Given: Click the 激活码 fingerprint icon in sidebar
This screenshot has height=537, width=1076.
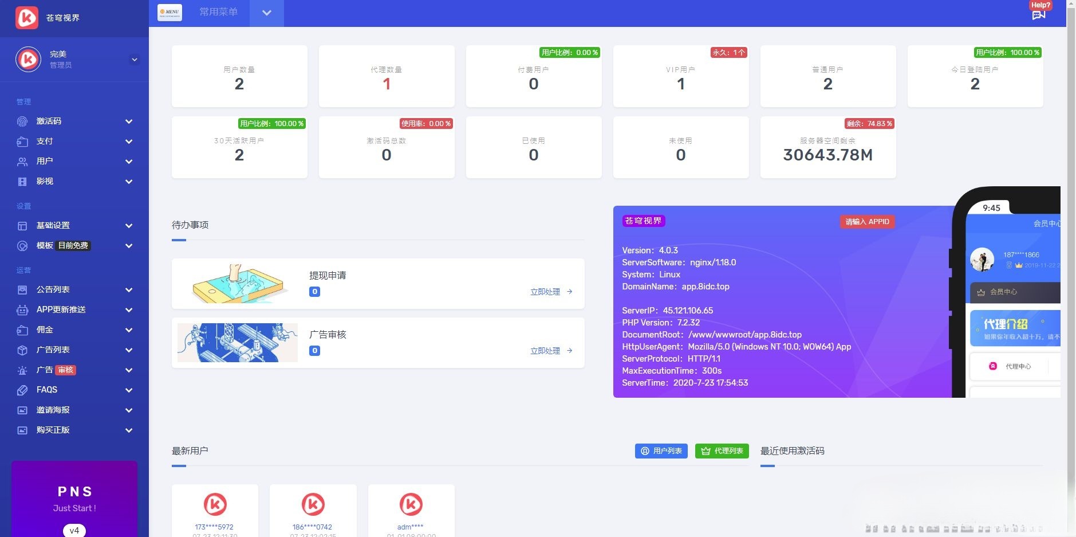Looking at the screenshot, I should pos(22,121).
